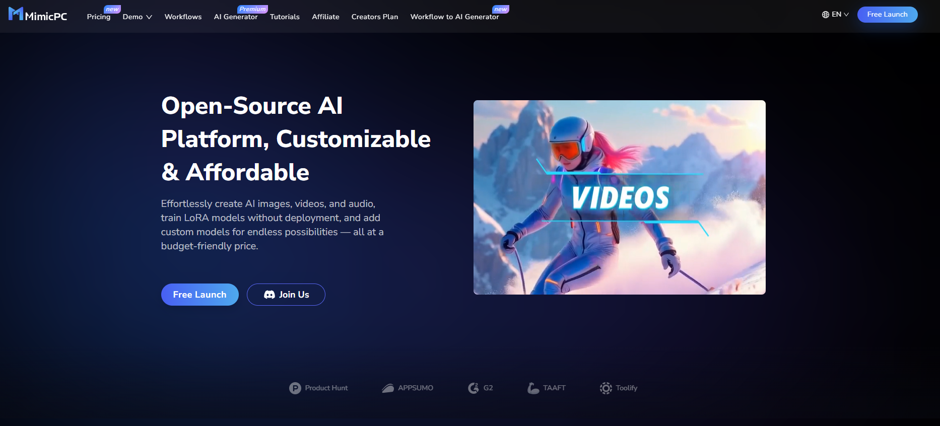Expand the Demo dropdown menu

[138, 17]
